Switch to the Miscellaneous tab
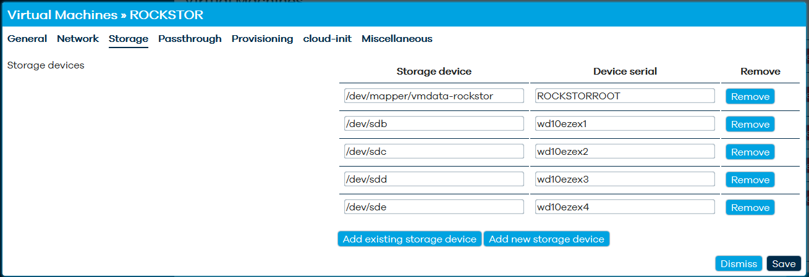 [397, 39]
